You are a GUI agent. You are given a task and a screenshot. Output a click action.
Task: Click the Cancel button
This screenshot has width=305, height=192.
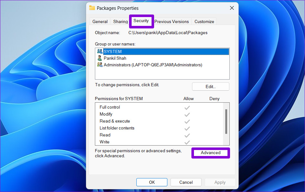[186, 182]
